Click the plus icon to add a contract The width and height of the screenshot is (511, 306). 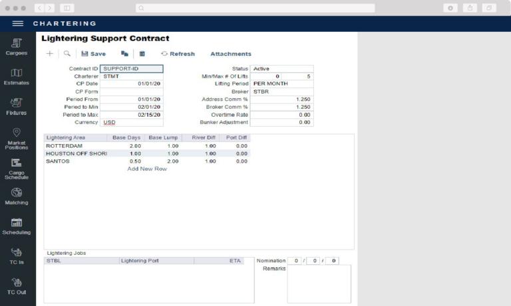[49, 54]
